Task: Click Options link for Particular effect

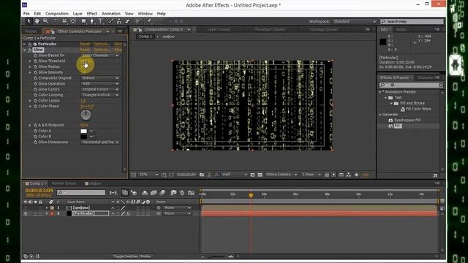Action: [x=102, y=44]
